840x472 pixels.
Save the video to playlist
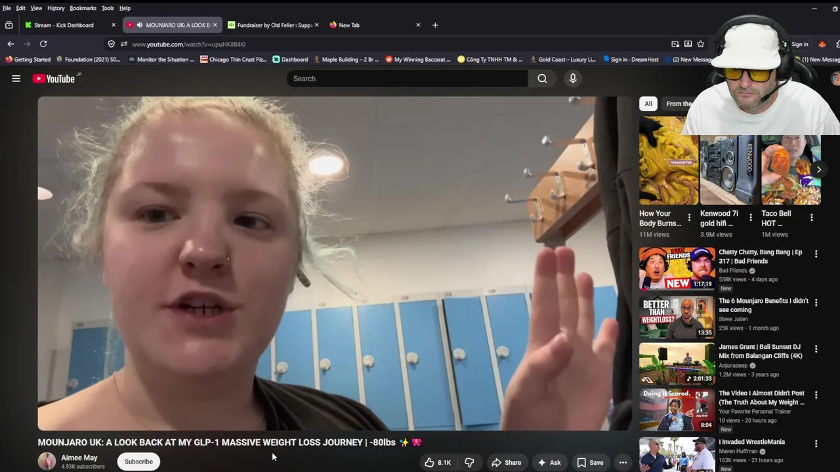[x=590, y=462]
